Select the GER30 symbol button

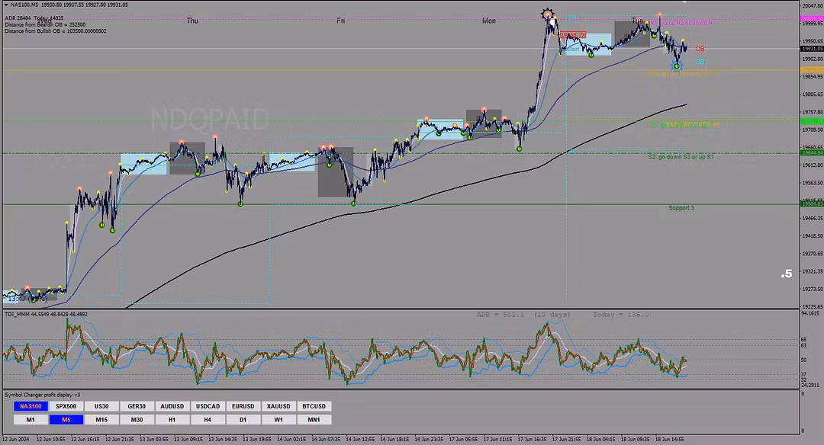click(137, 406)
